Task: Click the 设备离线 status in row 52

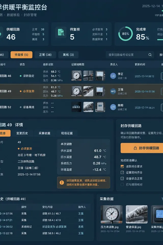Action: coord(27,107)
